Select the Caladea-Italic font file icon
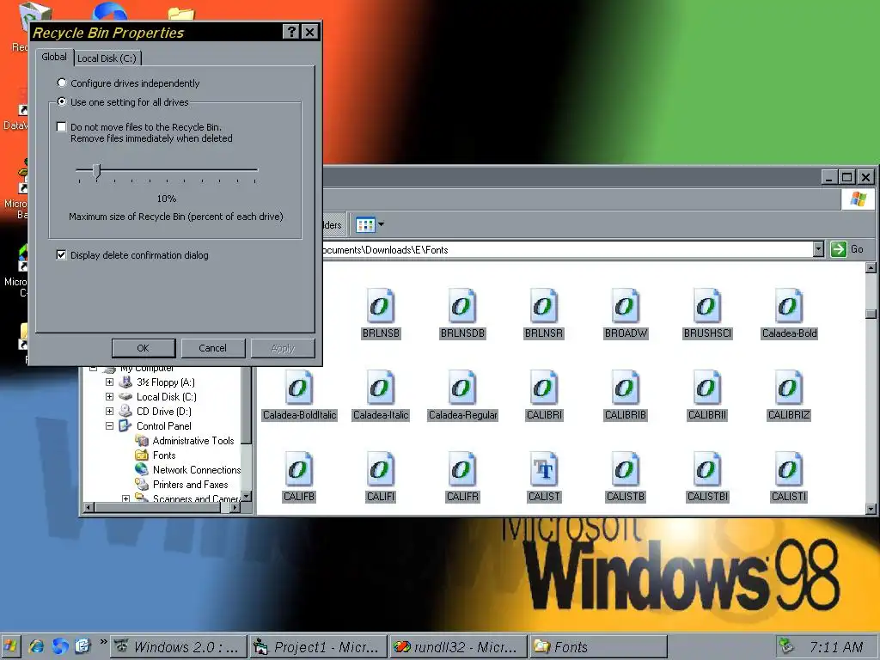 point(381,388)
